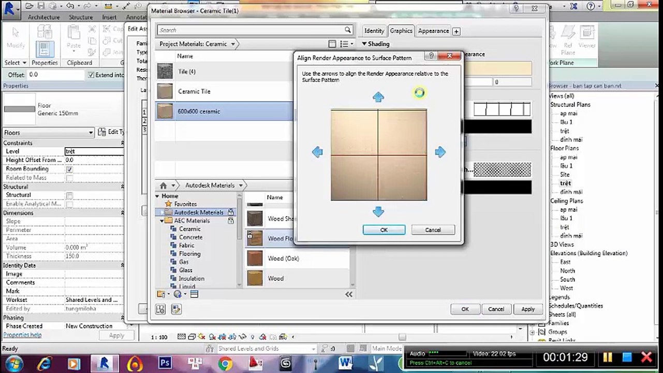Toggle the Room Bounding checkbox
Image resolution: width=663 pixels, height=373 pixels.
pos(69,169)
